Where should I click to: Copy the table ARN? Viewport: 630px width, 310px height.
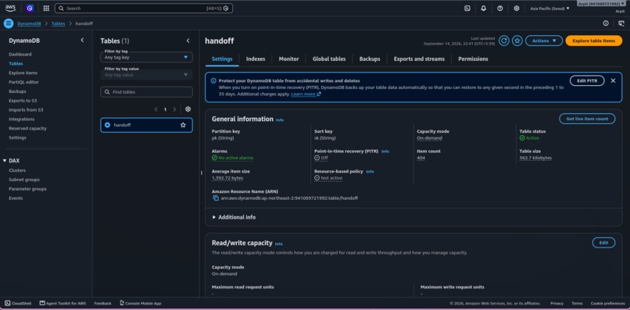point(216,198)
